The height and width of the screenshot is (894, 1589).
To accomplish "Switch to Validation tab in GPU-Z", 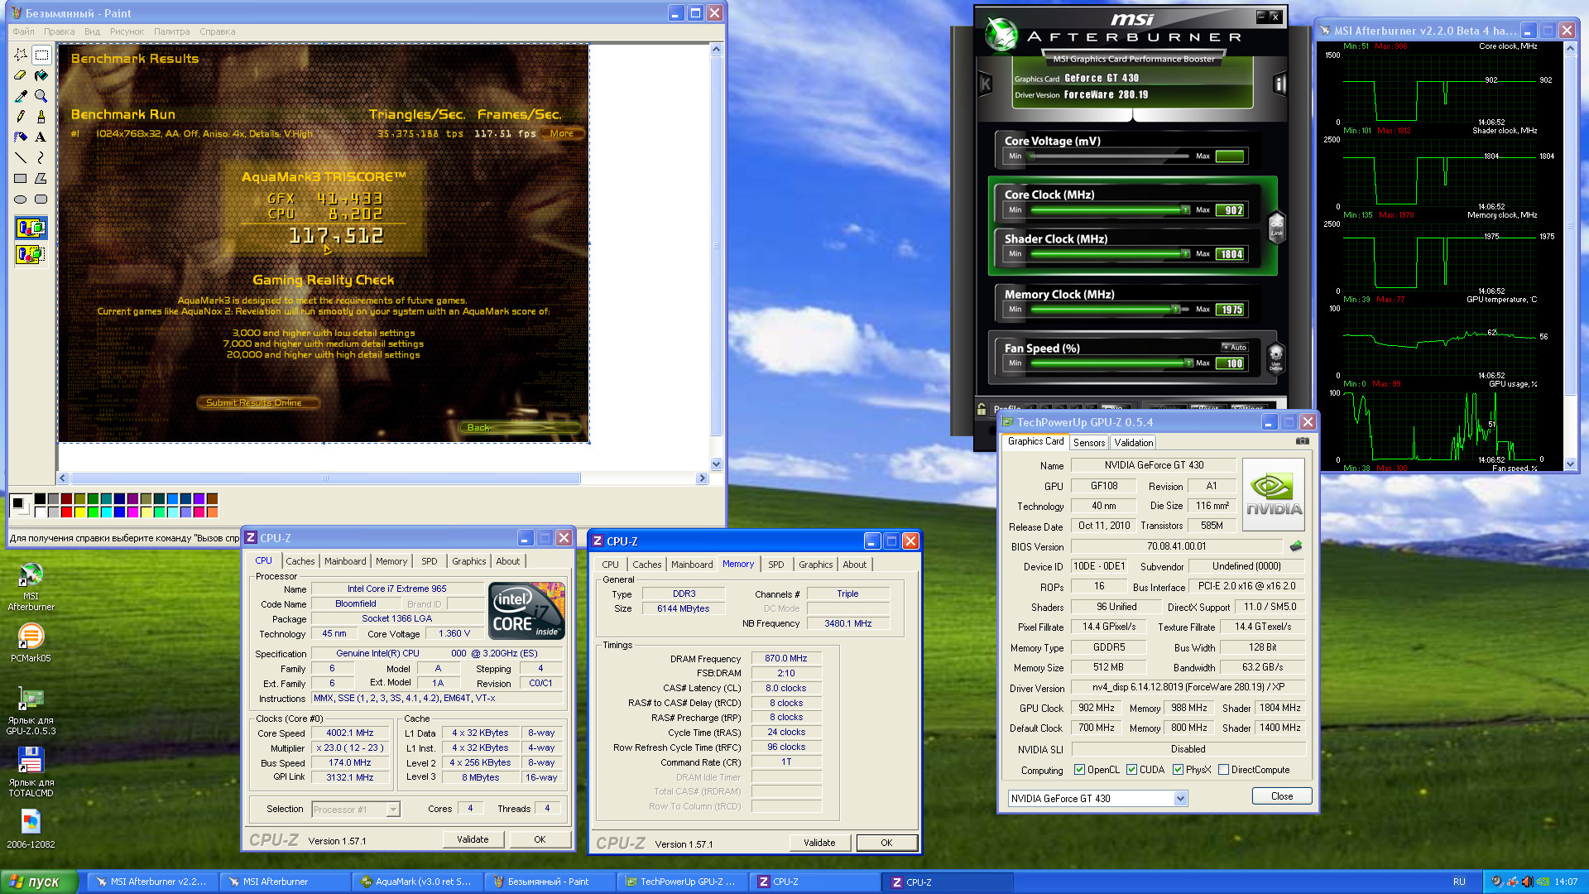I will [1133, 443].
